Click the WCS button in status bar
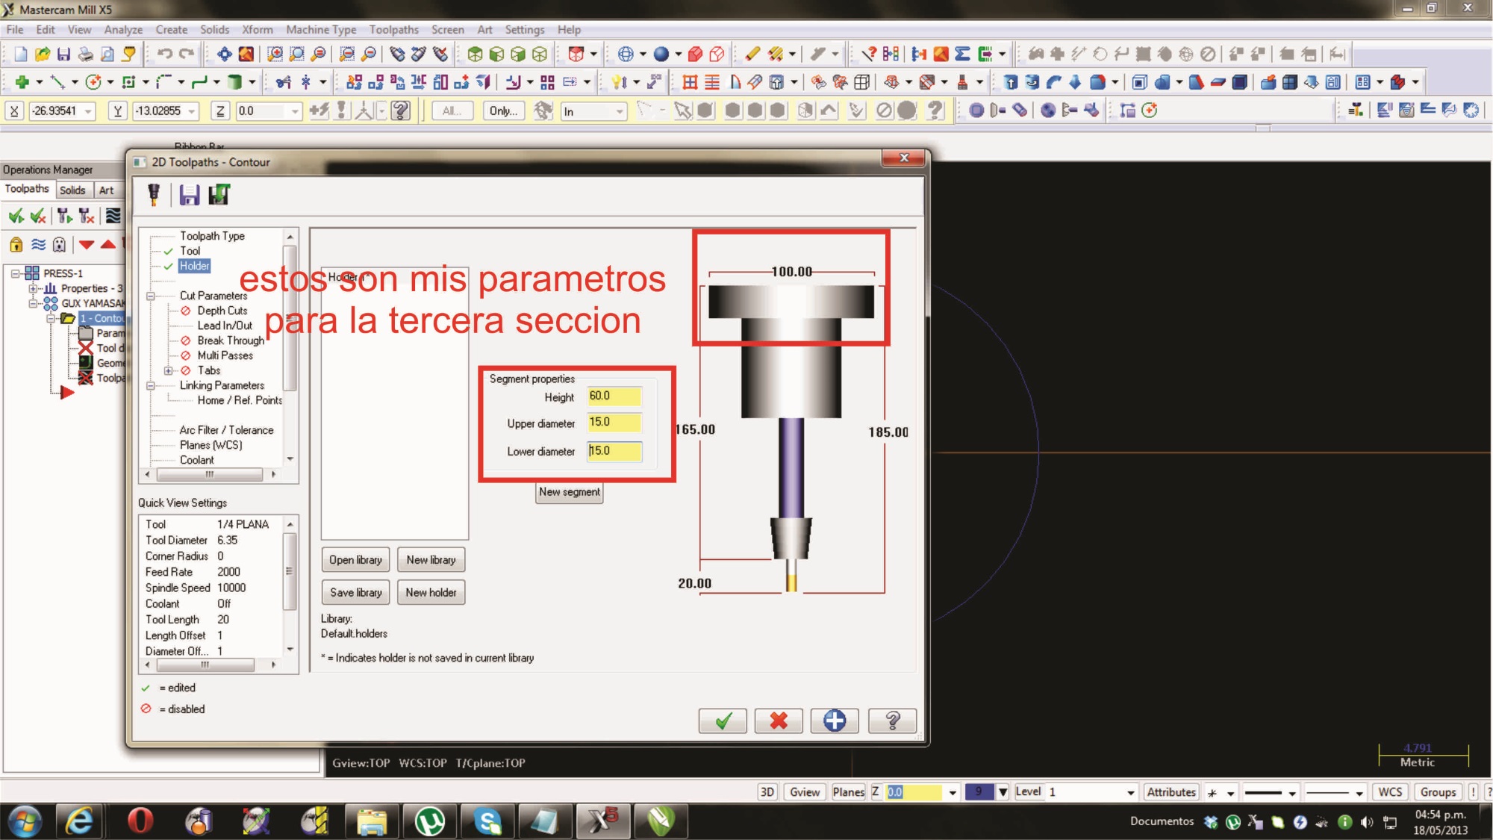The height and width of the screenshot is (840, 1493). coord(1390,792)
